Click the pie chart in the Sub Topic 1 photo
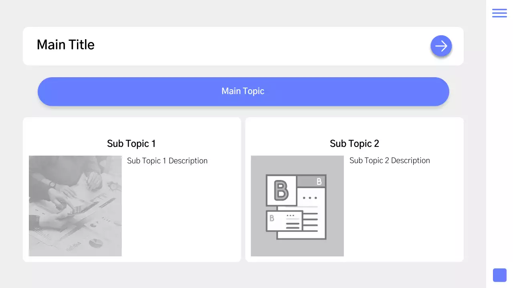 coord(95,242)
